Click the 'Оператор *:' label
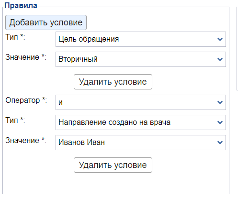 [26, 100]
